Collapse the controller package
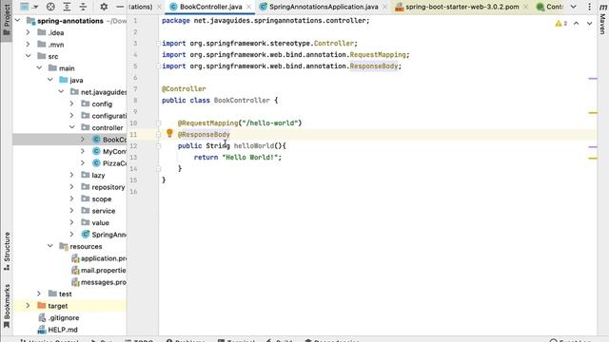Viewport: 609px width, 342px height. point(72,127)
